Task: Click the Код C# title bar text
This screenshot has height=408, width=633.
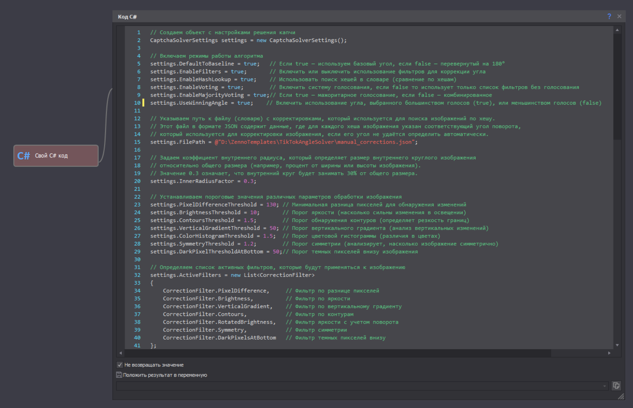Action: tap(127, 17)
